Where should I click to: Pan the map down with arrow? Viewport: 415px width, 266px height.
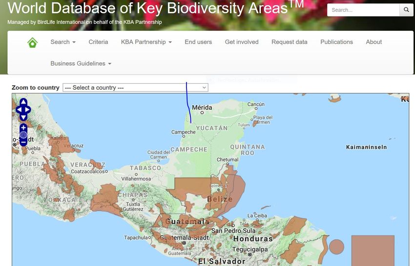(23, 117)
